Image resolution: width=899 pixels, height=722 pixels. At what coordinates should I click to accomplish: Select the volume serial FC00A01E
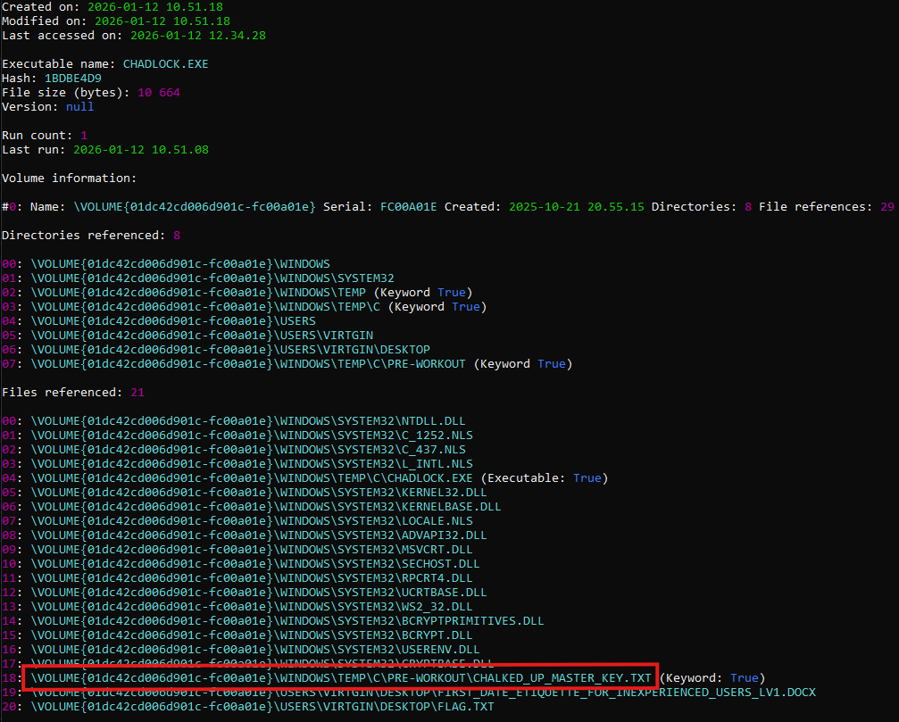pos(409,206)
